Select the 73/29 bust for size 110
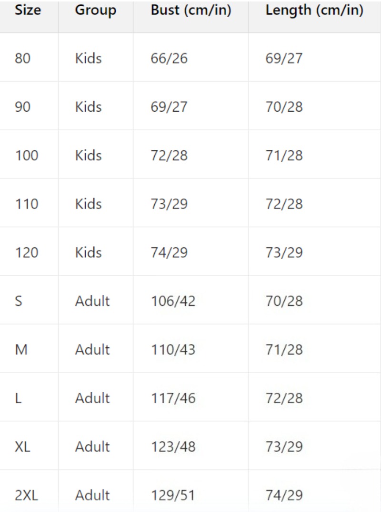 (x=169, y=204)
